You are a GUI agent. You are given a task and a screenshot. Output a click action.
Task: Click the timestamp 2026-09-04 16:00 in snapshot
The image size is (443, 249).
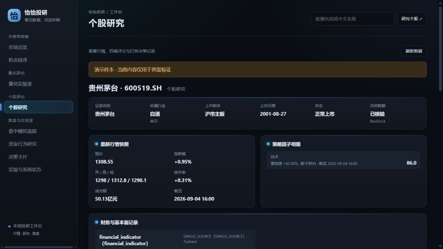coord(194,199)
